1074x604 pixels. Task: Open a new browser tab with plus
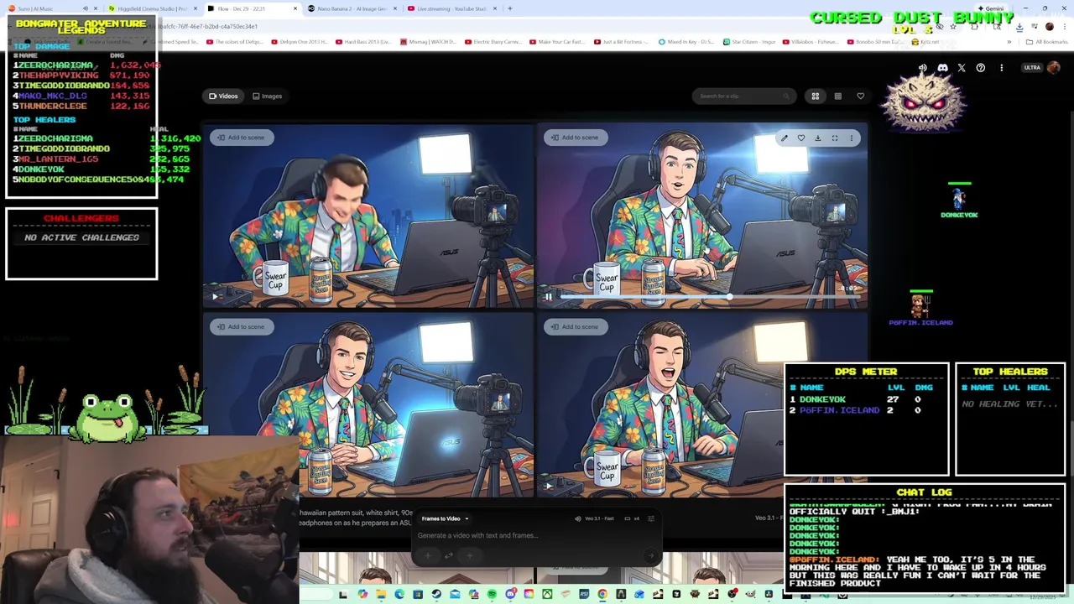(510, 8)
